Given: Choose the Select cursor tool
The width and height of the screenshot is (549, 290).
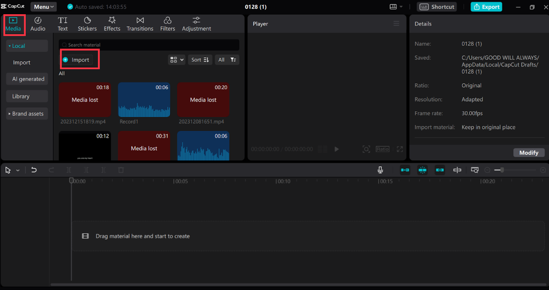Looking at the screenshot, I should 8,170.
